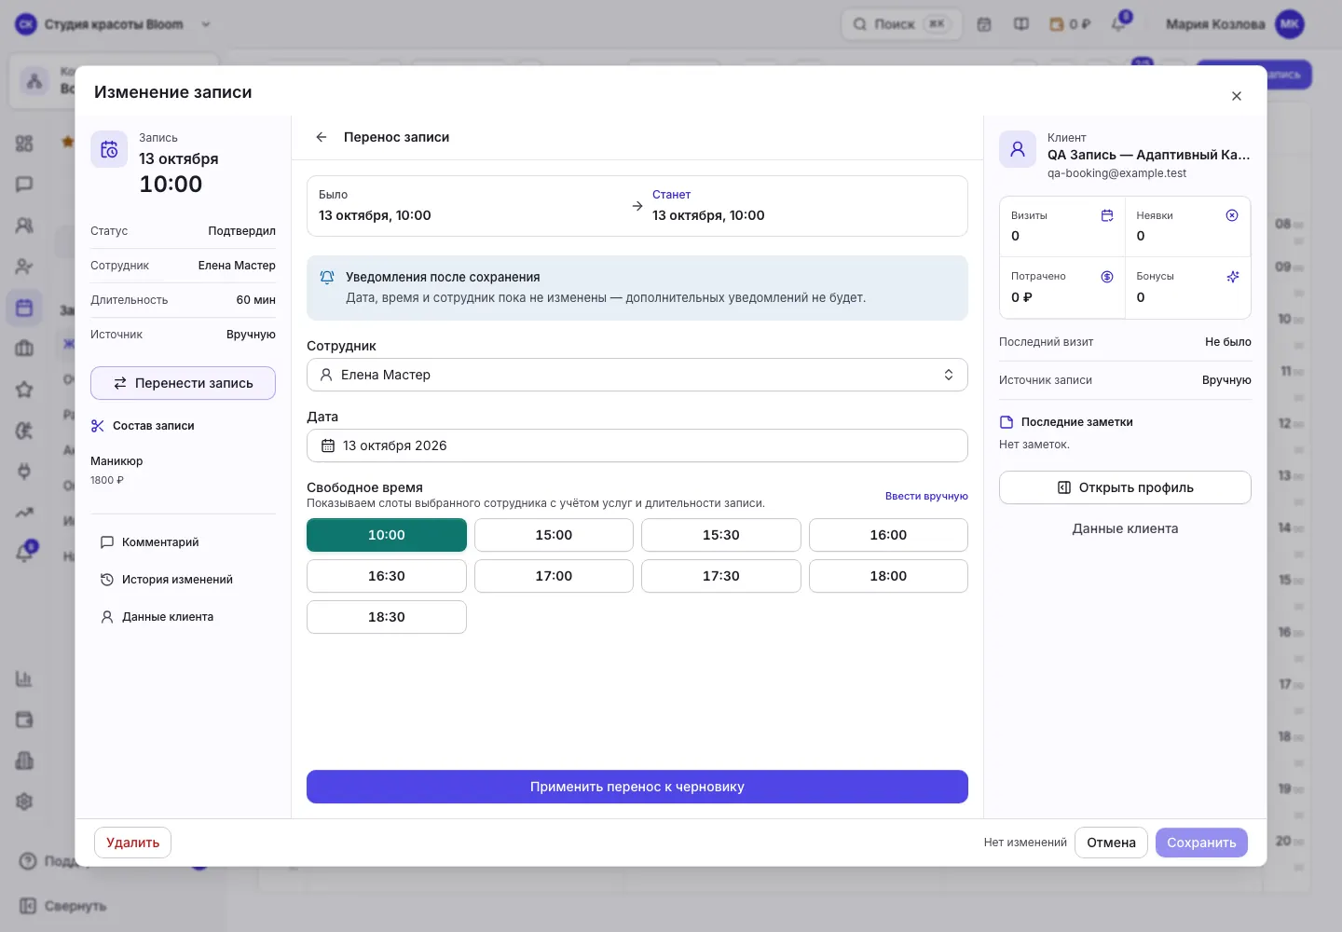Close the Изменение записи dialog
1342x932 pixels.
pos(1237,96)
